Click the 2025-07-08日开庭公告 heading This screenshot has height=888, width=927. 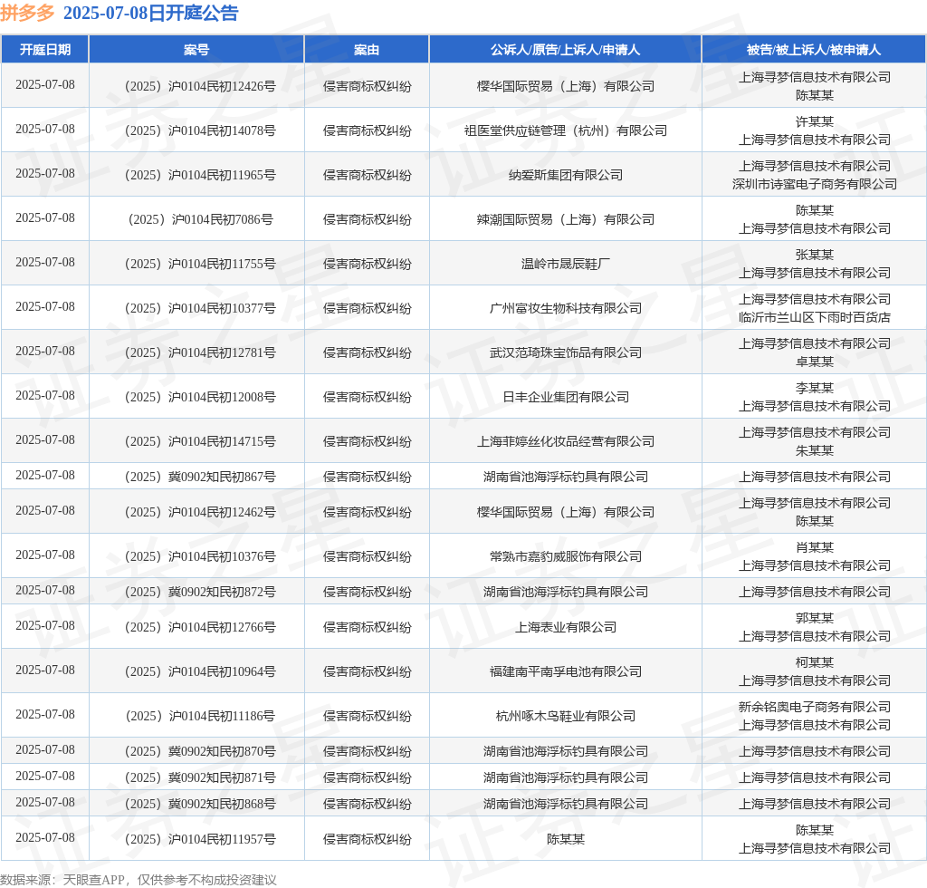[x=151, y=13]
